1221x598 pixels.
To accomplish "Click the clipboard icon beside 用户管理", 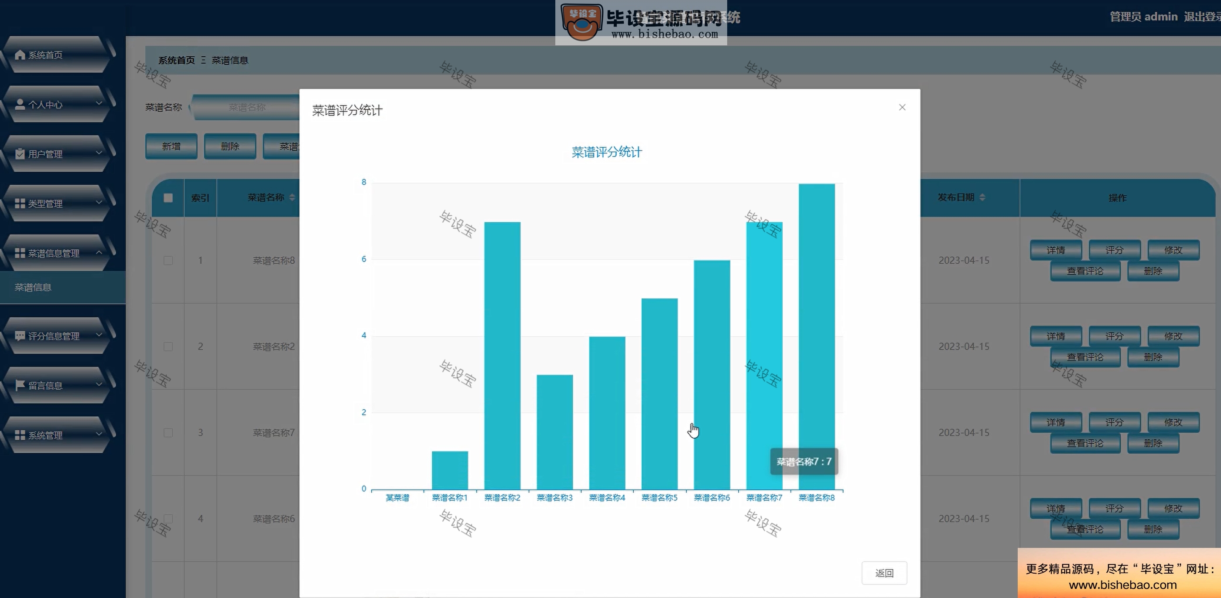I will pyautogui.click(x=20, y=154).
